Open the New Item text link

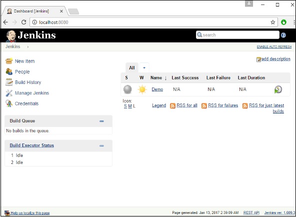[x=24, y=61]
